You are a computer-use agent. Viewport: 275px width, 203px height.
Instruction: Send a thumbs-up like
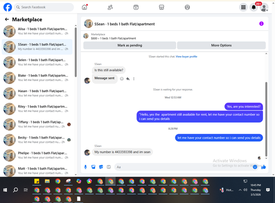(263, 167)
